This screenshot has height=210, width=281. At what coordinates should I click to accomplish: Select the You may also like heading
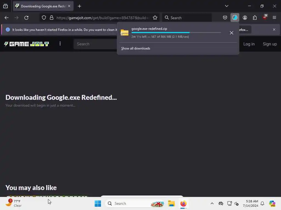(31, 188)
